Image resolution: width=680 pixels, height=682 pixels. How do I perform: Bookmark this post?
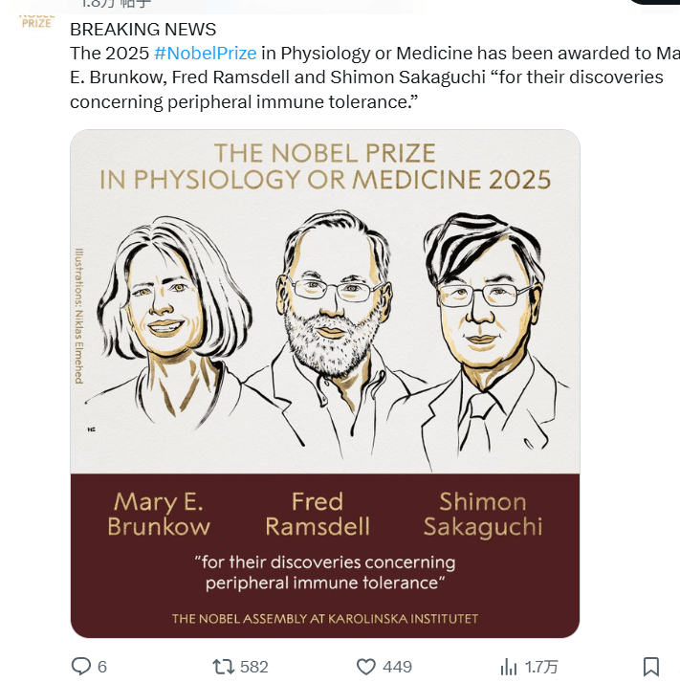(x=650, y=666)
